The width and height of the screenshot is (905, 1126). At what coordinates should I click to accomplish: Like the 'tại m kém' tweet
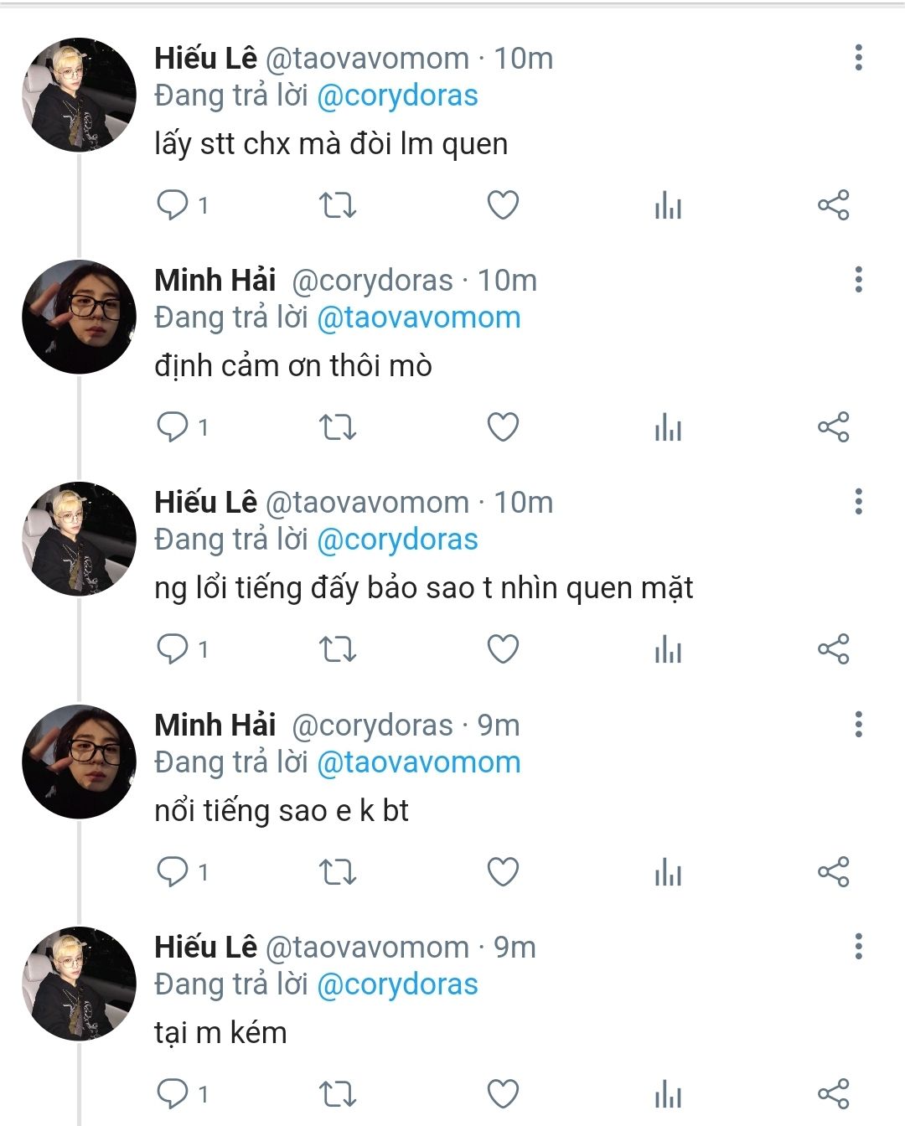point(503,1094)
